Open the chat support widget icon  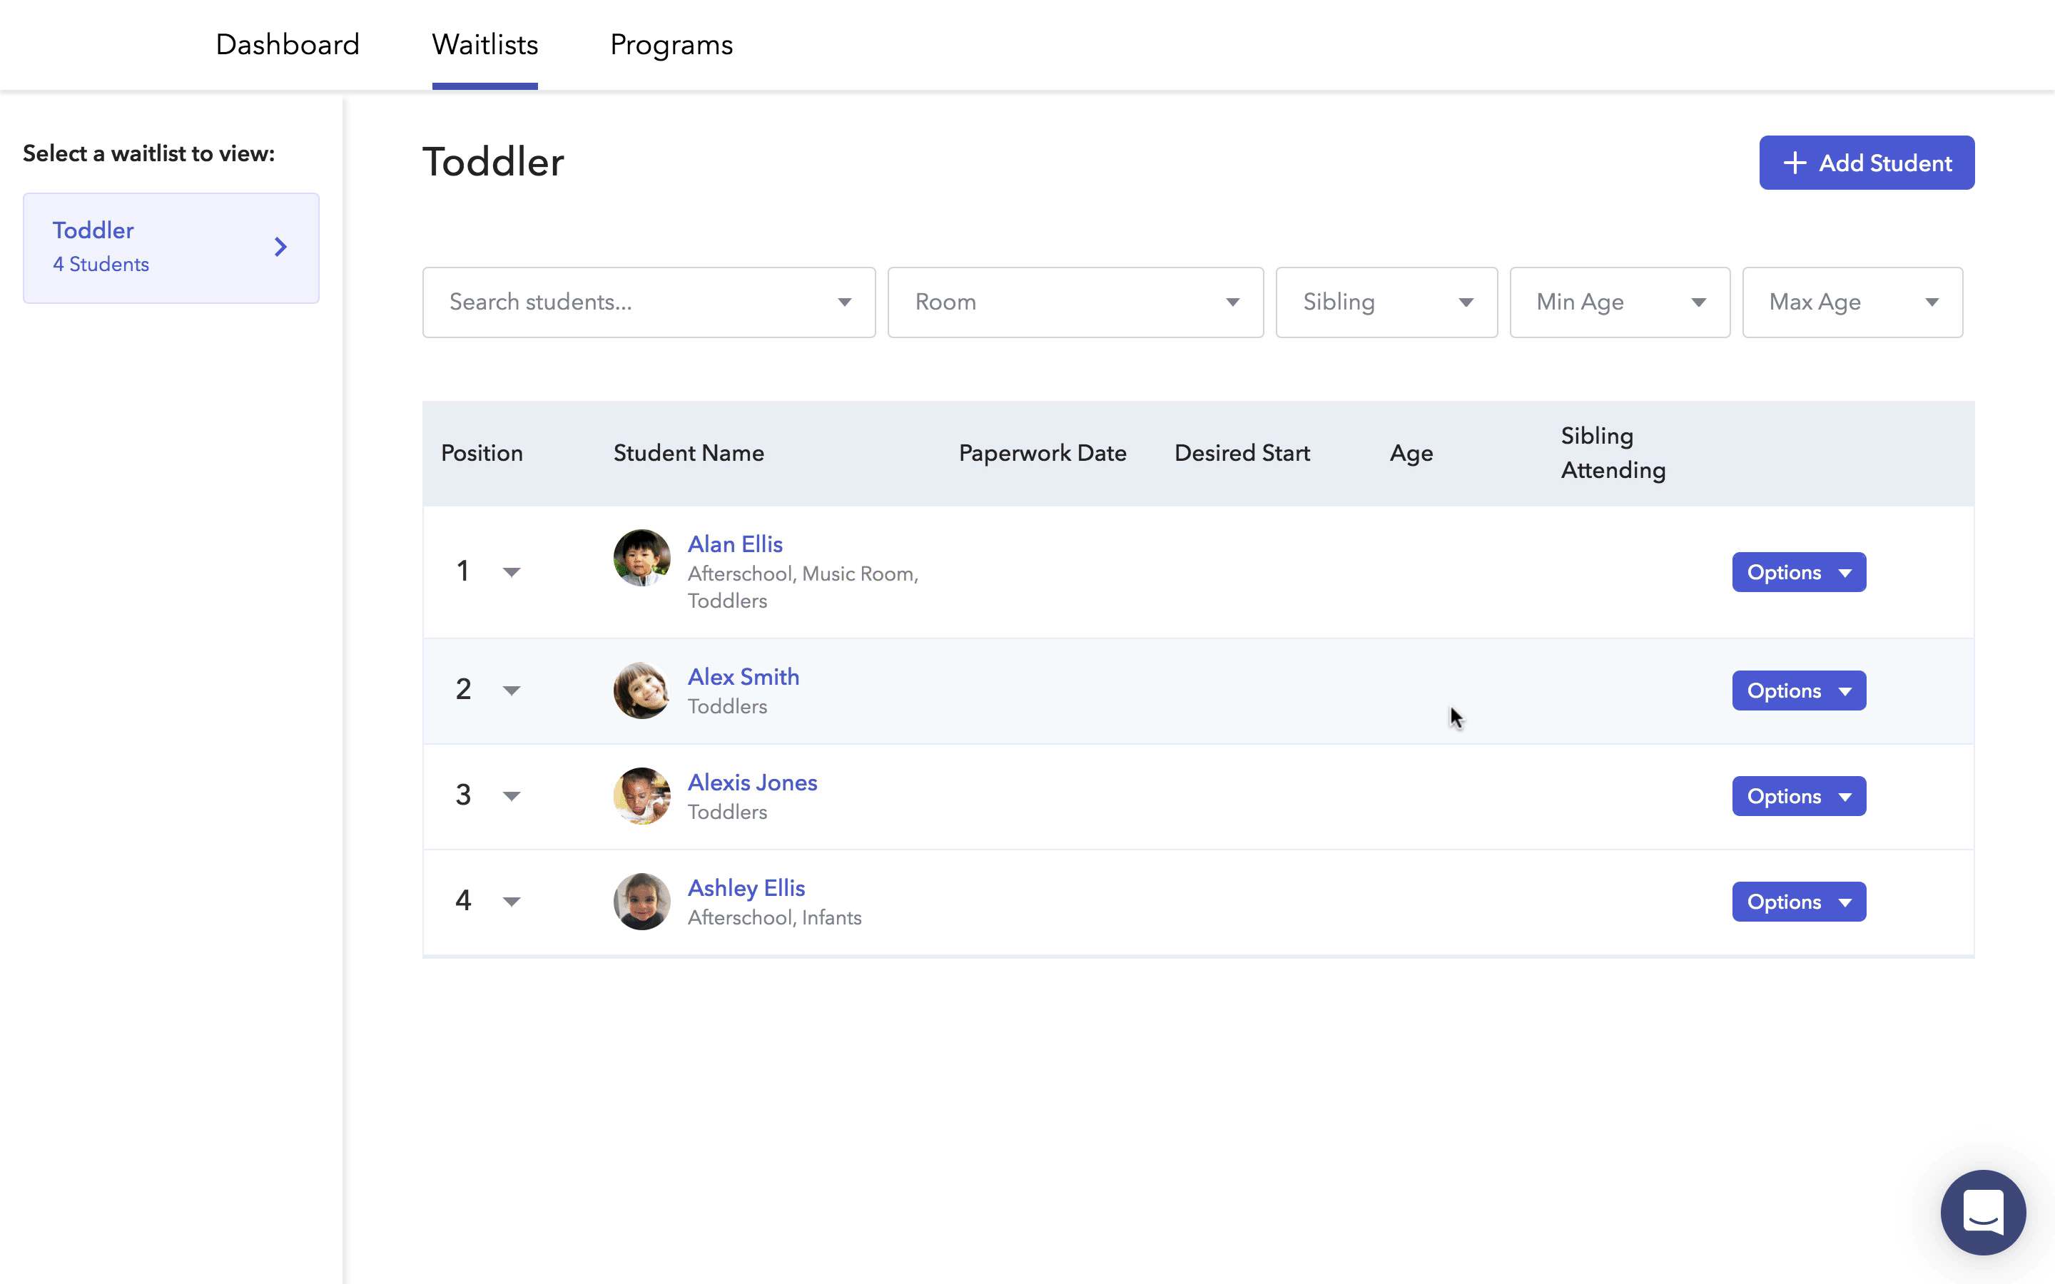[1982, 1211]
